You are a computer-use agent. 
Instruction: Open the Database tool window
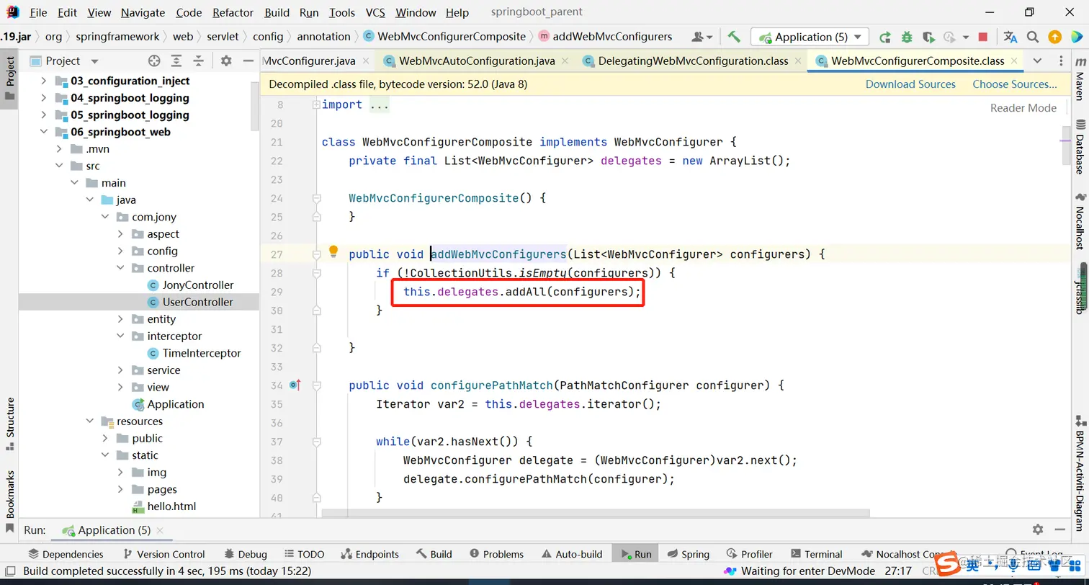click(x=1080, y=147)
